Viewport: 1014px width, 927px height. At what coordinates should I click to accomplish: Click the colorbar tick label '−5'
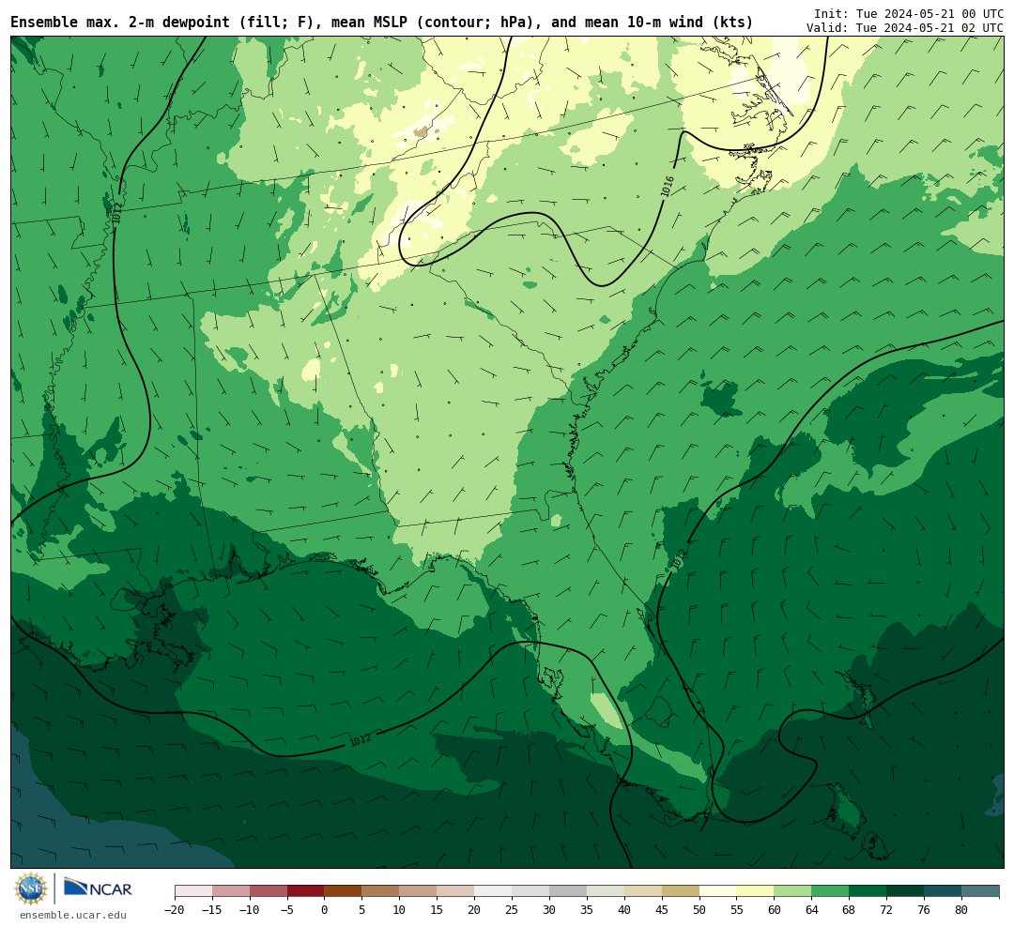click(287, 910)
